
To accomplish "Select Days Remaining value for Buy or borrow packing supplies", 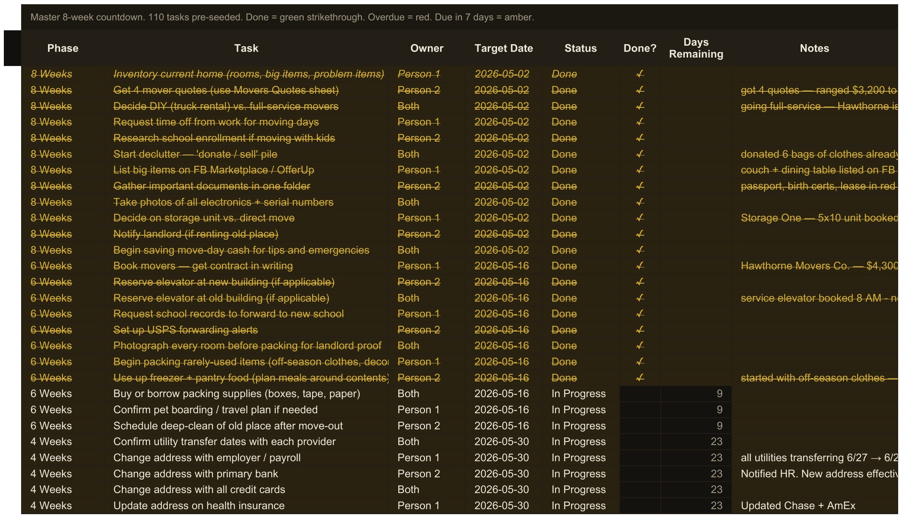I will 719,394.
